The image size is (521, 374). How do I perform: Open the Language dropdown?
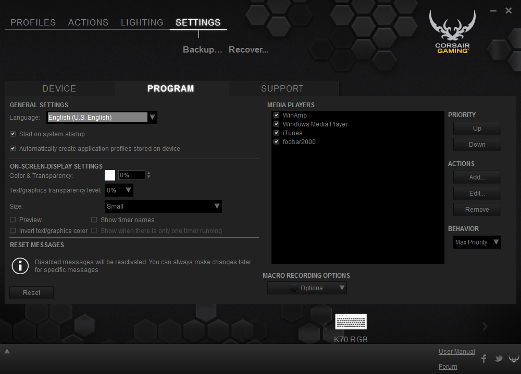tap(102, 117)
